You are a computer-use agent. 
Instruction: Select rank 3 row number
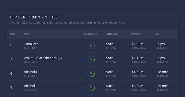tap(11, 74)
